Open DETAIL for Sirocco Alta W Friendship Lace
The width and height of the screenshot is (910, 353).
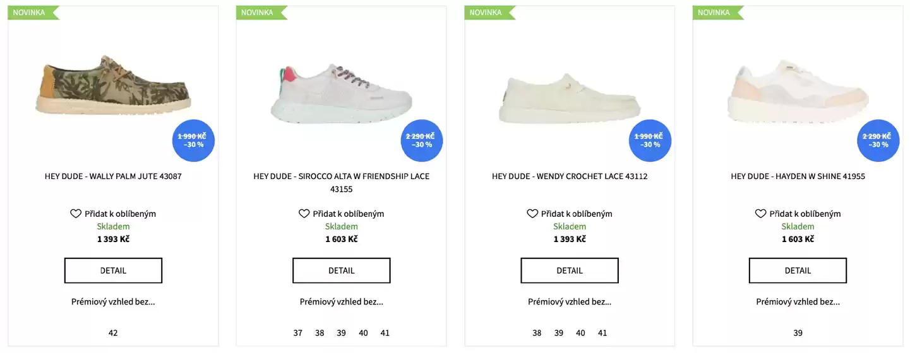tap(341, 270)
